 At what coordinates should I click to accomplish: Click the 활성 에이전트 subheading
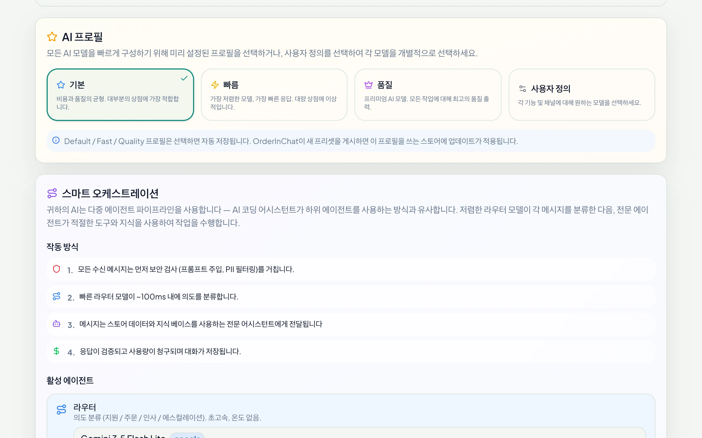pyautogui.click(x=70, y=380)
